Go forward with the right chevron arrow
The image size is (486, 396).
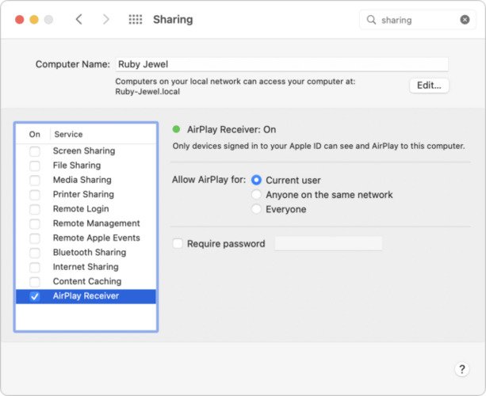point(106,20)
